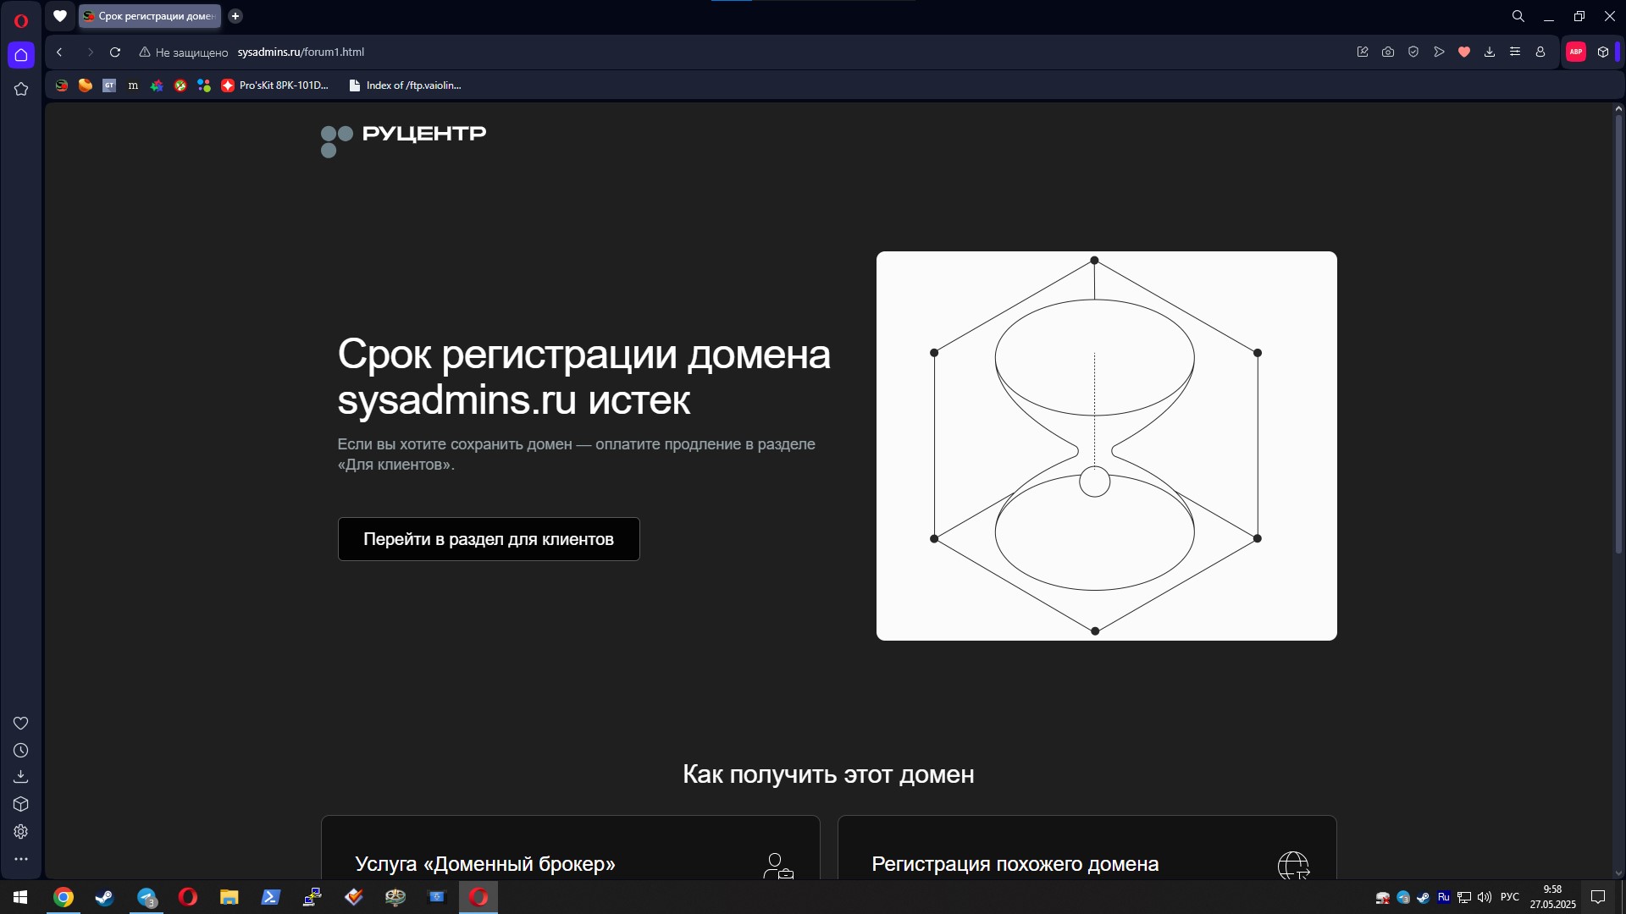Click the address bar URL sysadmins.ru/forum1.html
The width and height of the screenshot is (1626, 914).
coord(301,52)
